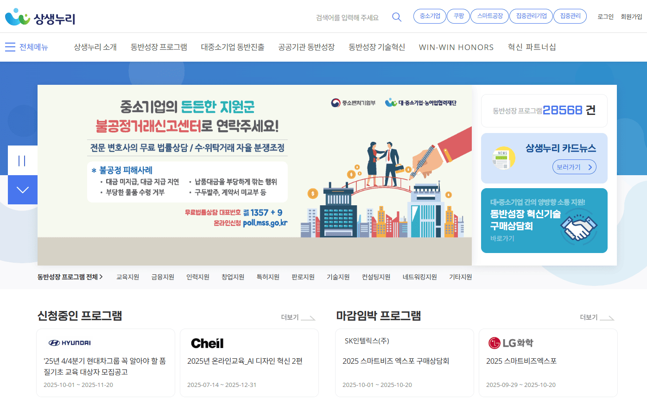647x399 pixels.
Task: Open the 전체메뉴 hamburger icon
Action: (10, 47)
